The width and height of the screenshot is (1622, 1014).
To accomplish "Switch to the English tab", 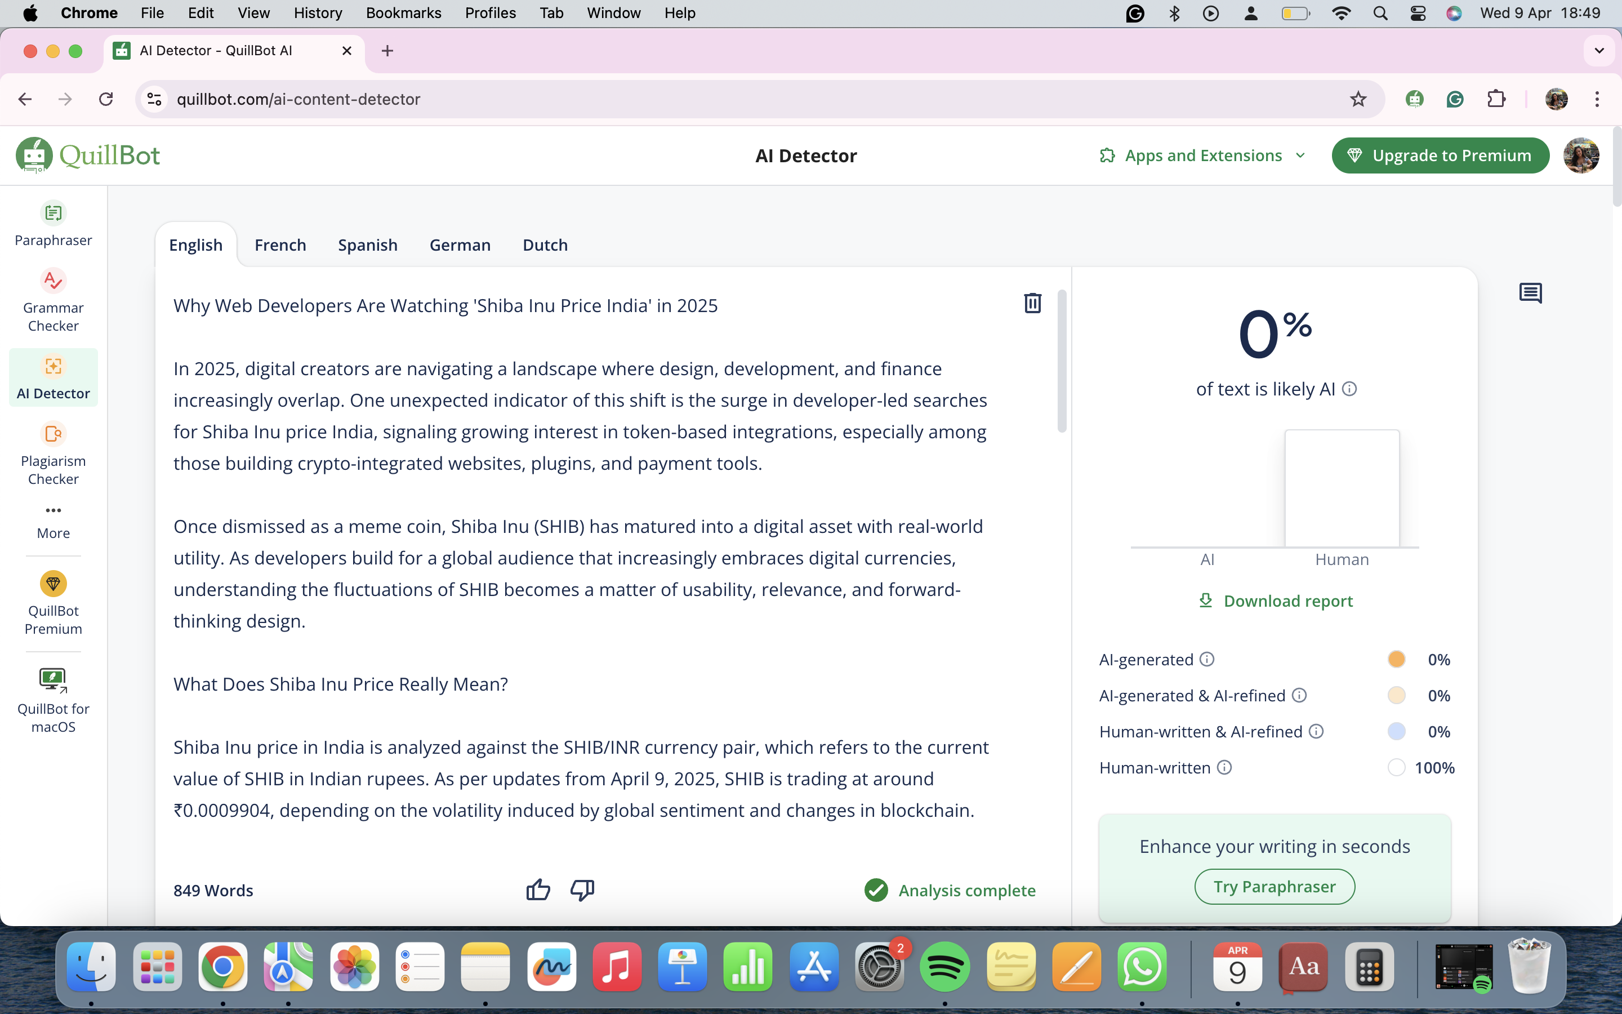I will tap(196, 245).
